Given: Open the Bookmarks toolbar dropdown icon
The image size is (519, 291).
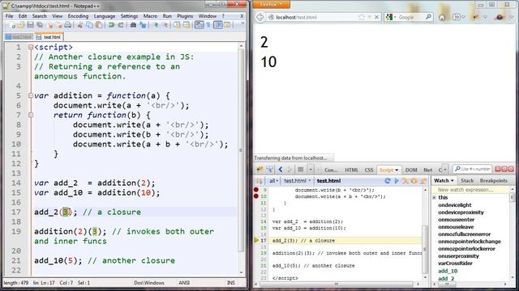Looking at the screenshot, I should point(458,17).
